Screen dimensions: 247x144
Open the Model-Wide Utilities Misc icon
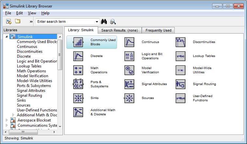point(181,70)
